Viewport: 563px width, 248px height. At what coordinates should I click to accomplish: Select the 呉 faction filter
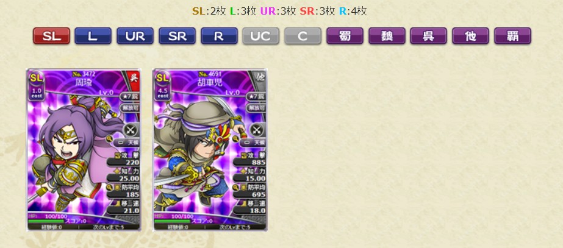pyautogui.click(x=429, y=36)
